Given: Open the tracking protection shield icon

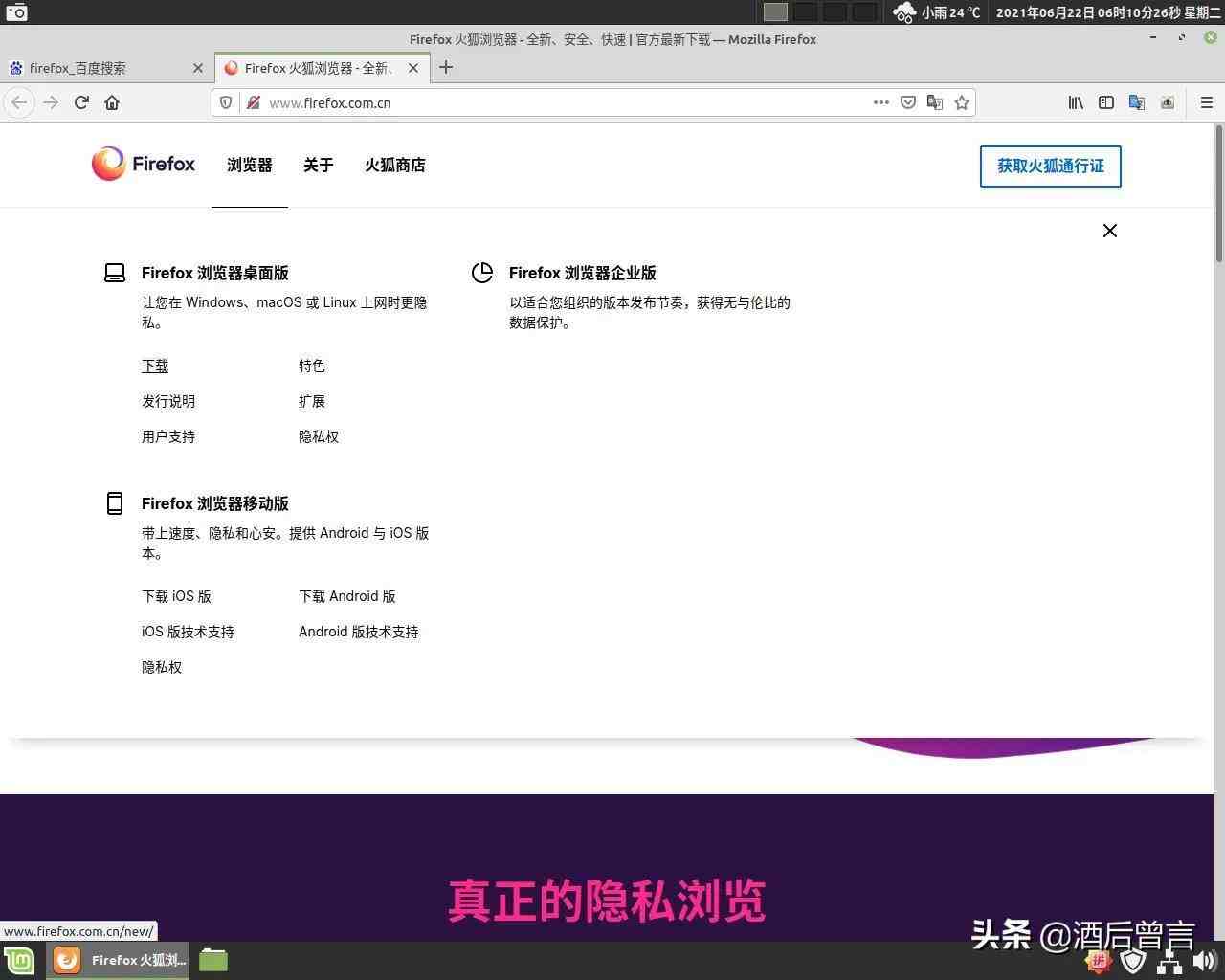Looking at the screenshot, I should (226, 102).
